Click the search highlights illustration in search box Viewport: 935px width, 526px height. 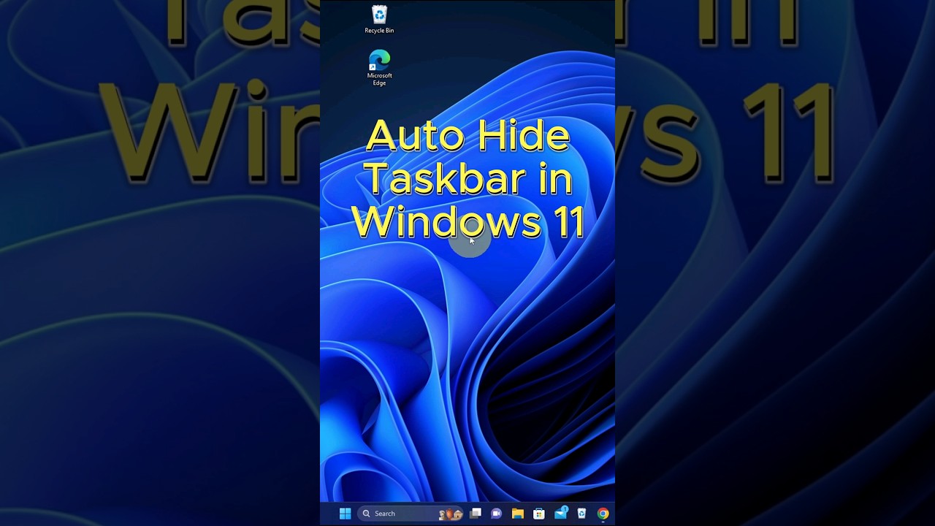[450, 514]
